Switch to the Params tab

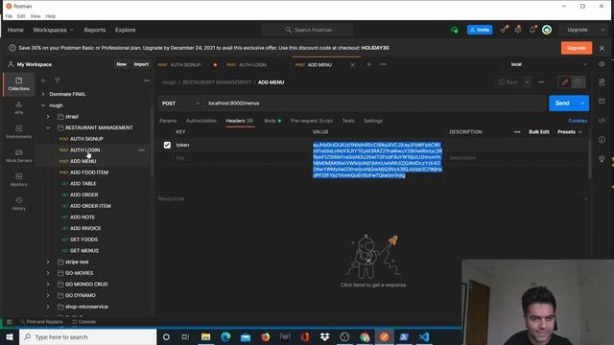[168, 121]
